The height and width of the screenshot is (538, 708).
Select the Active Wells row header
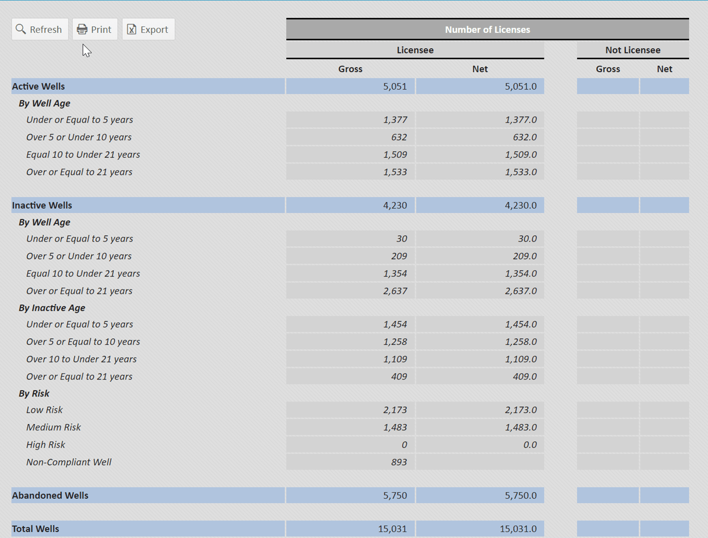coord(38,86)
